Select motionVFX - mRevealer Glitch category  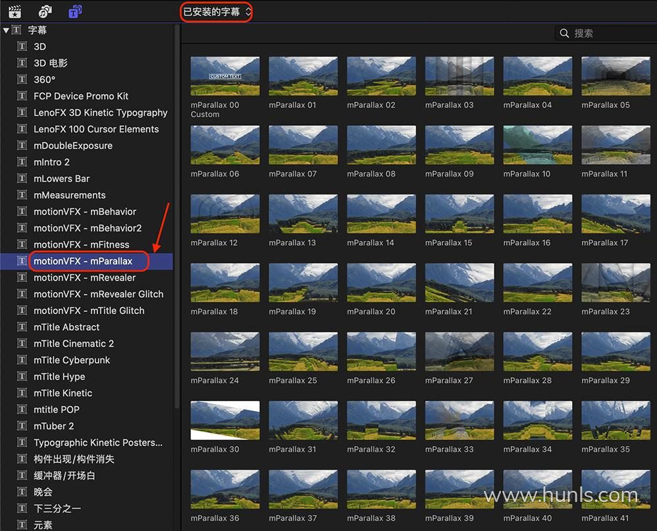coord(99,294)
